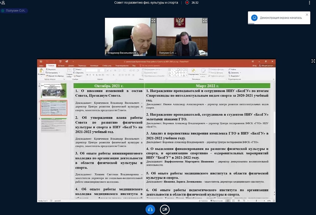Open the three-dot options menu

point(309,3)
